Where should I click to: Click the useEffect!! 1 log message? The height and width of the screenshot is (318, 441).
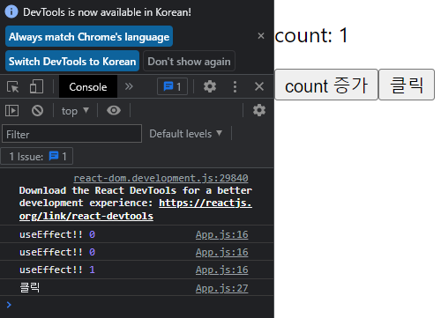pyautogui.click(x=57, y=270)
